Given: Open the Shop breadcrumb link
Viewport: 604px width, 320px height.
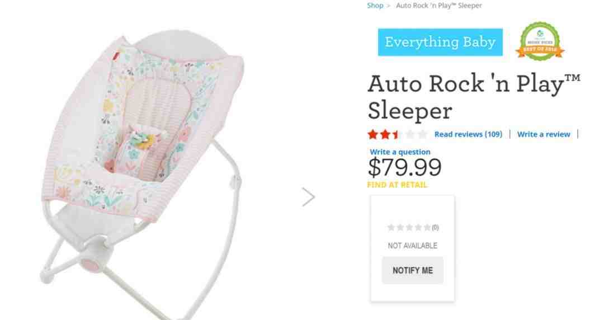Looking at the screenshot, I should coord(375,6).
